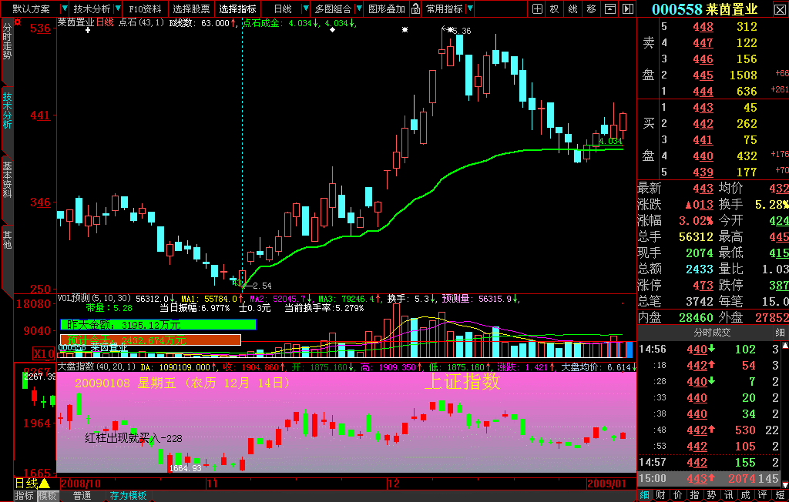Image resolution: width=789 pixels, height=502 pixels.
Task: Toggle the lock icon beside 图形叠加
Action: pyautogui.click(x=415, y=8)
